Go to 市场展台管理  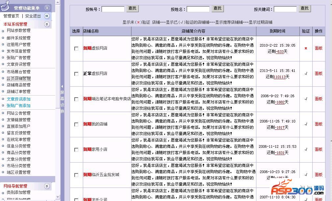[18, 72]
